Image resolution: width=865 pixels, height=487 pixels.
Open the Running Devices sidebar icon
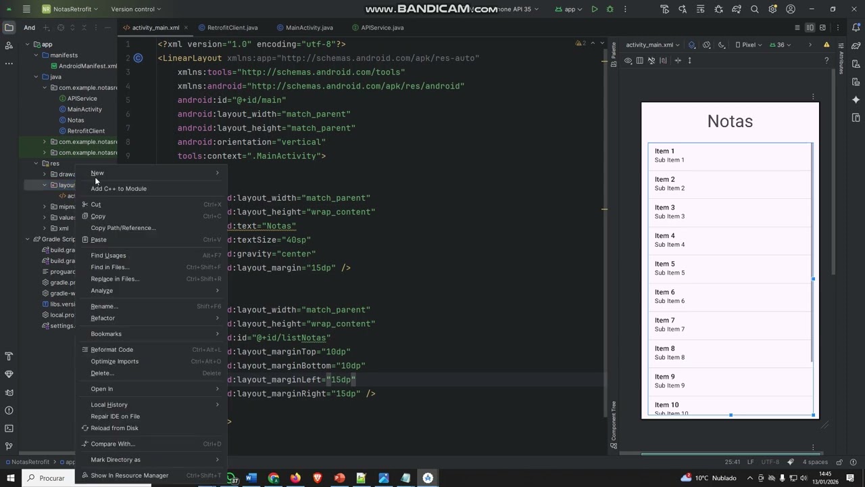coord(856,118)
